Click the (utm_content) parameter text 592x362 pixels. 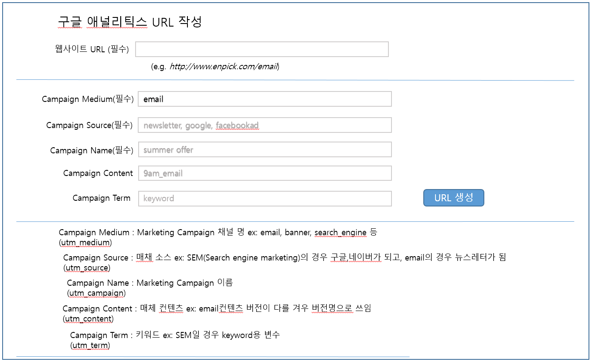pos(88,318)
